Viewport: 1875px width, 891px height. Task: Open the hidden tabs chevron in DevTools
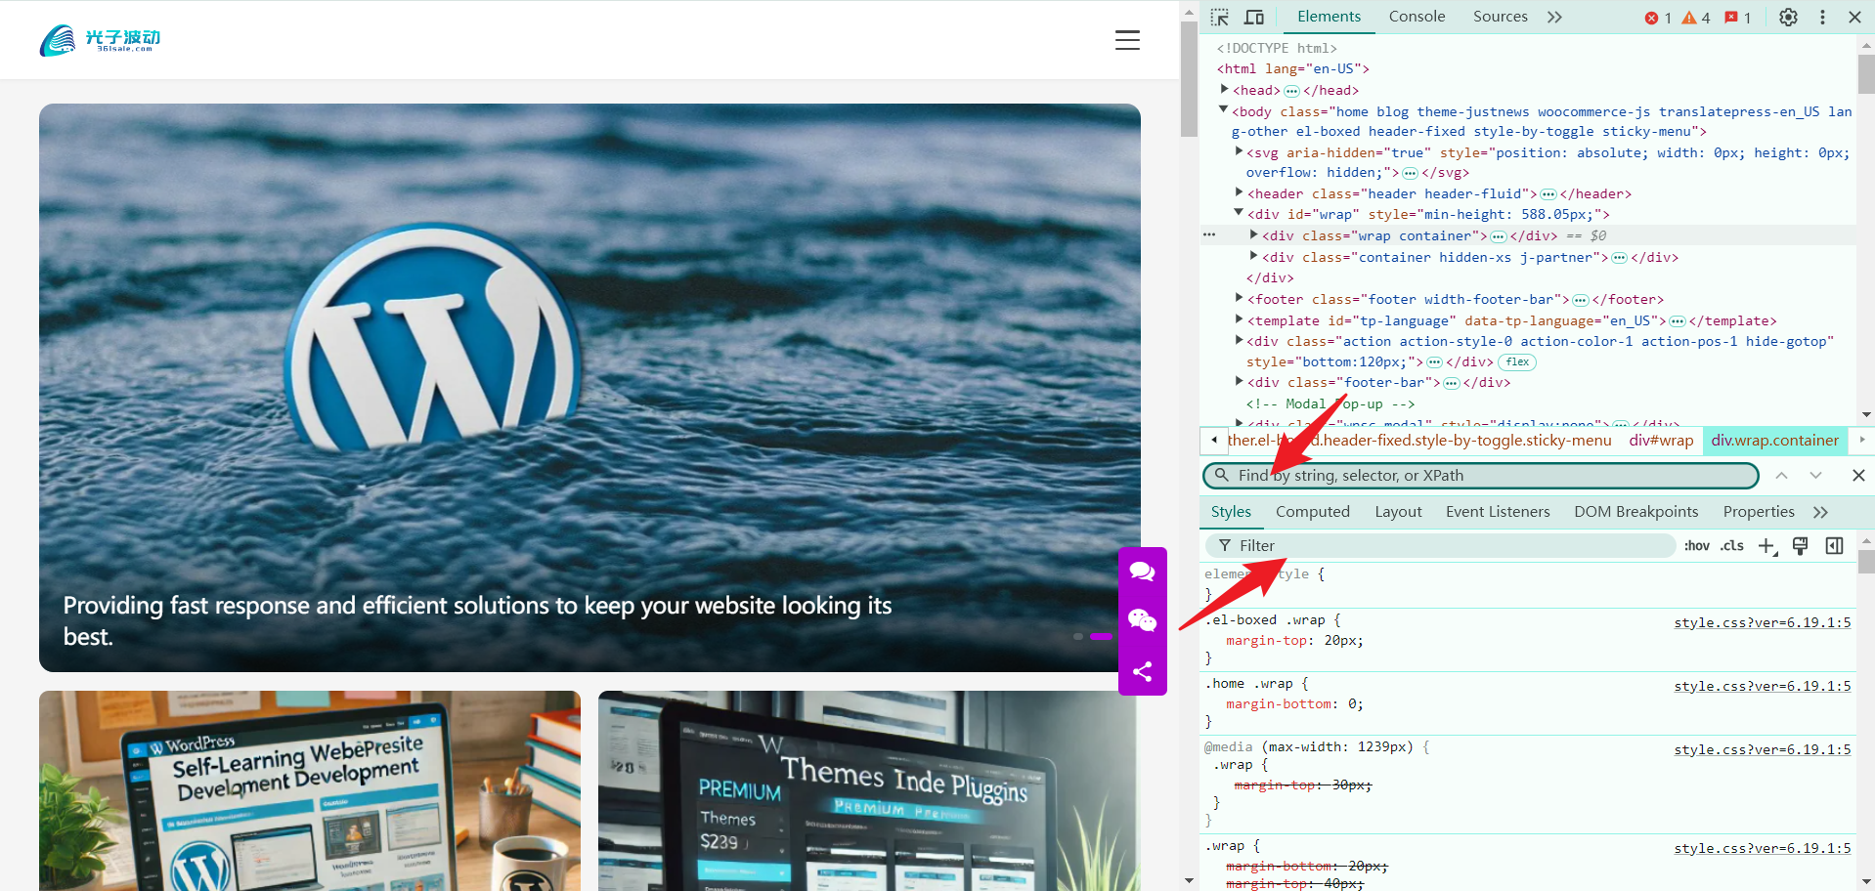(x=1554, y=17)
